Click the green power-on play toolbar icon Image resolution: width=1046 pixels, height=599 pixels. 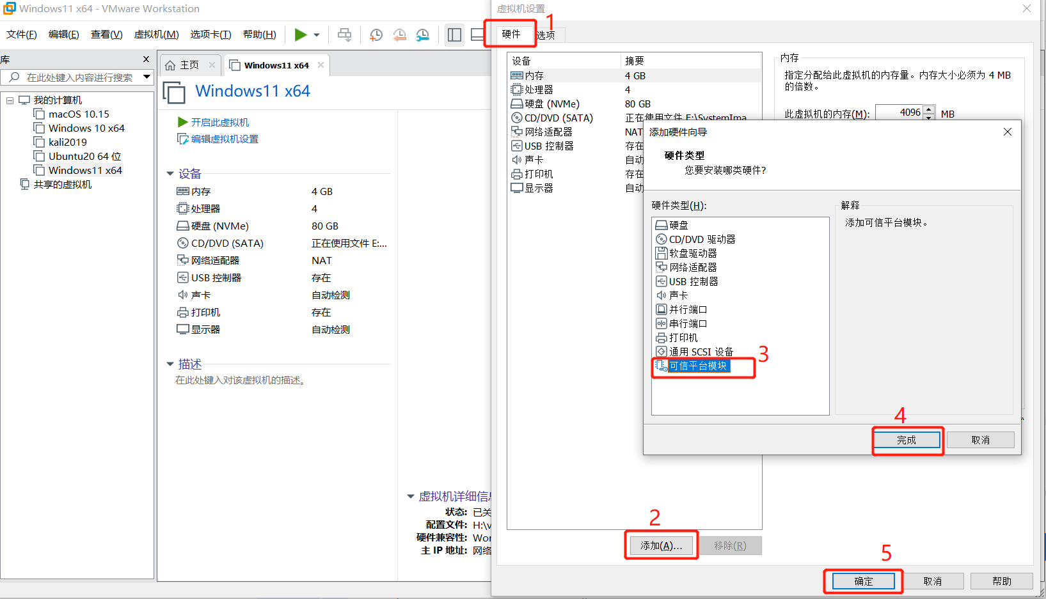point(301,35)
